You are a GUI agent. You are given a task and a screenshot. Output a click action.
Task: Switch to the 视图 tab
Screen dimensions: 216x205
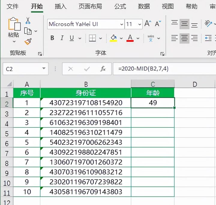168,7
